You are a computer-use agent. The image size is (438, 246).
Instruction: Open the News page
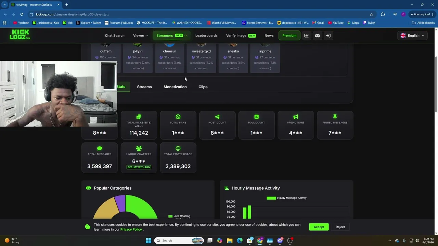pyautogui.click(x=269, y=36)
